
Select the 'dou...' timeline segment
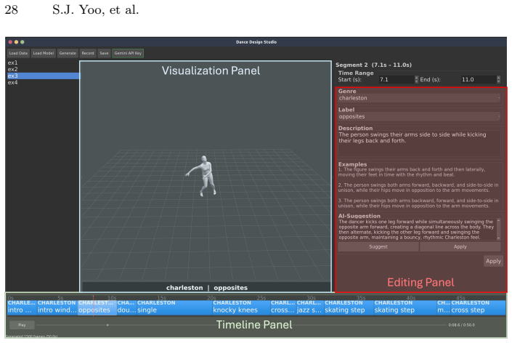(126, 307)
